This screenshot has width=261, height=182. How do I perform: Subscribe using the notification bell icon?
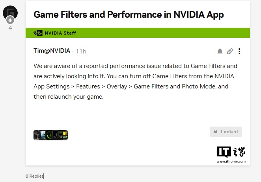(x=220, y=51)
